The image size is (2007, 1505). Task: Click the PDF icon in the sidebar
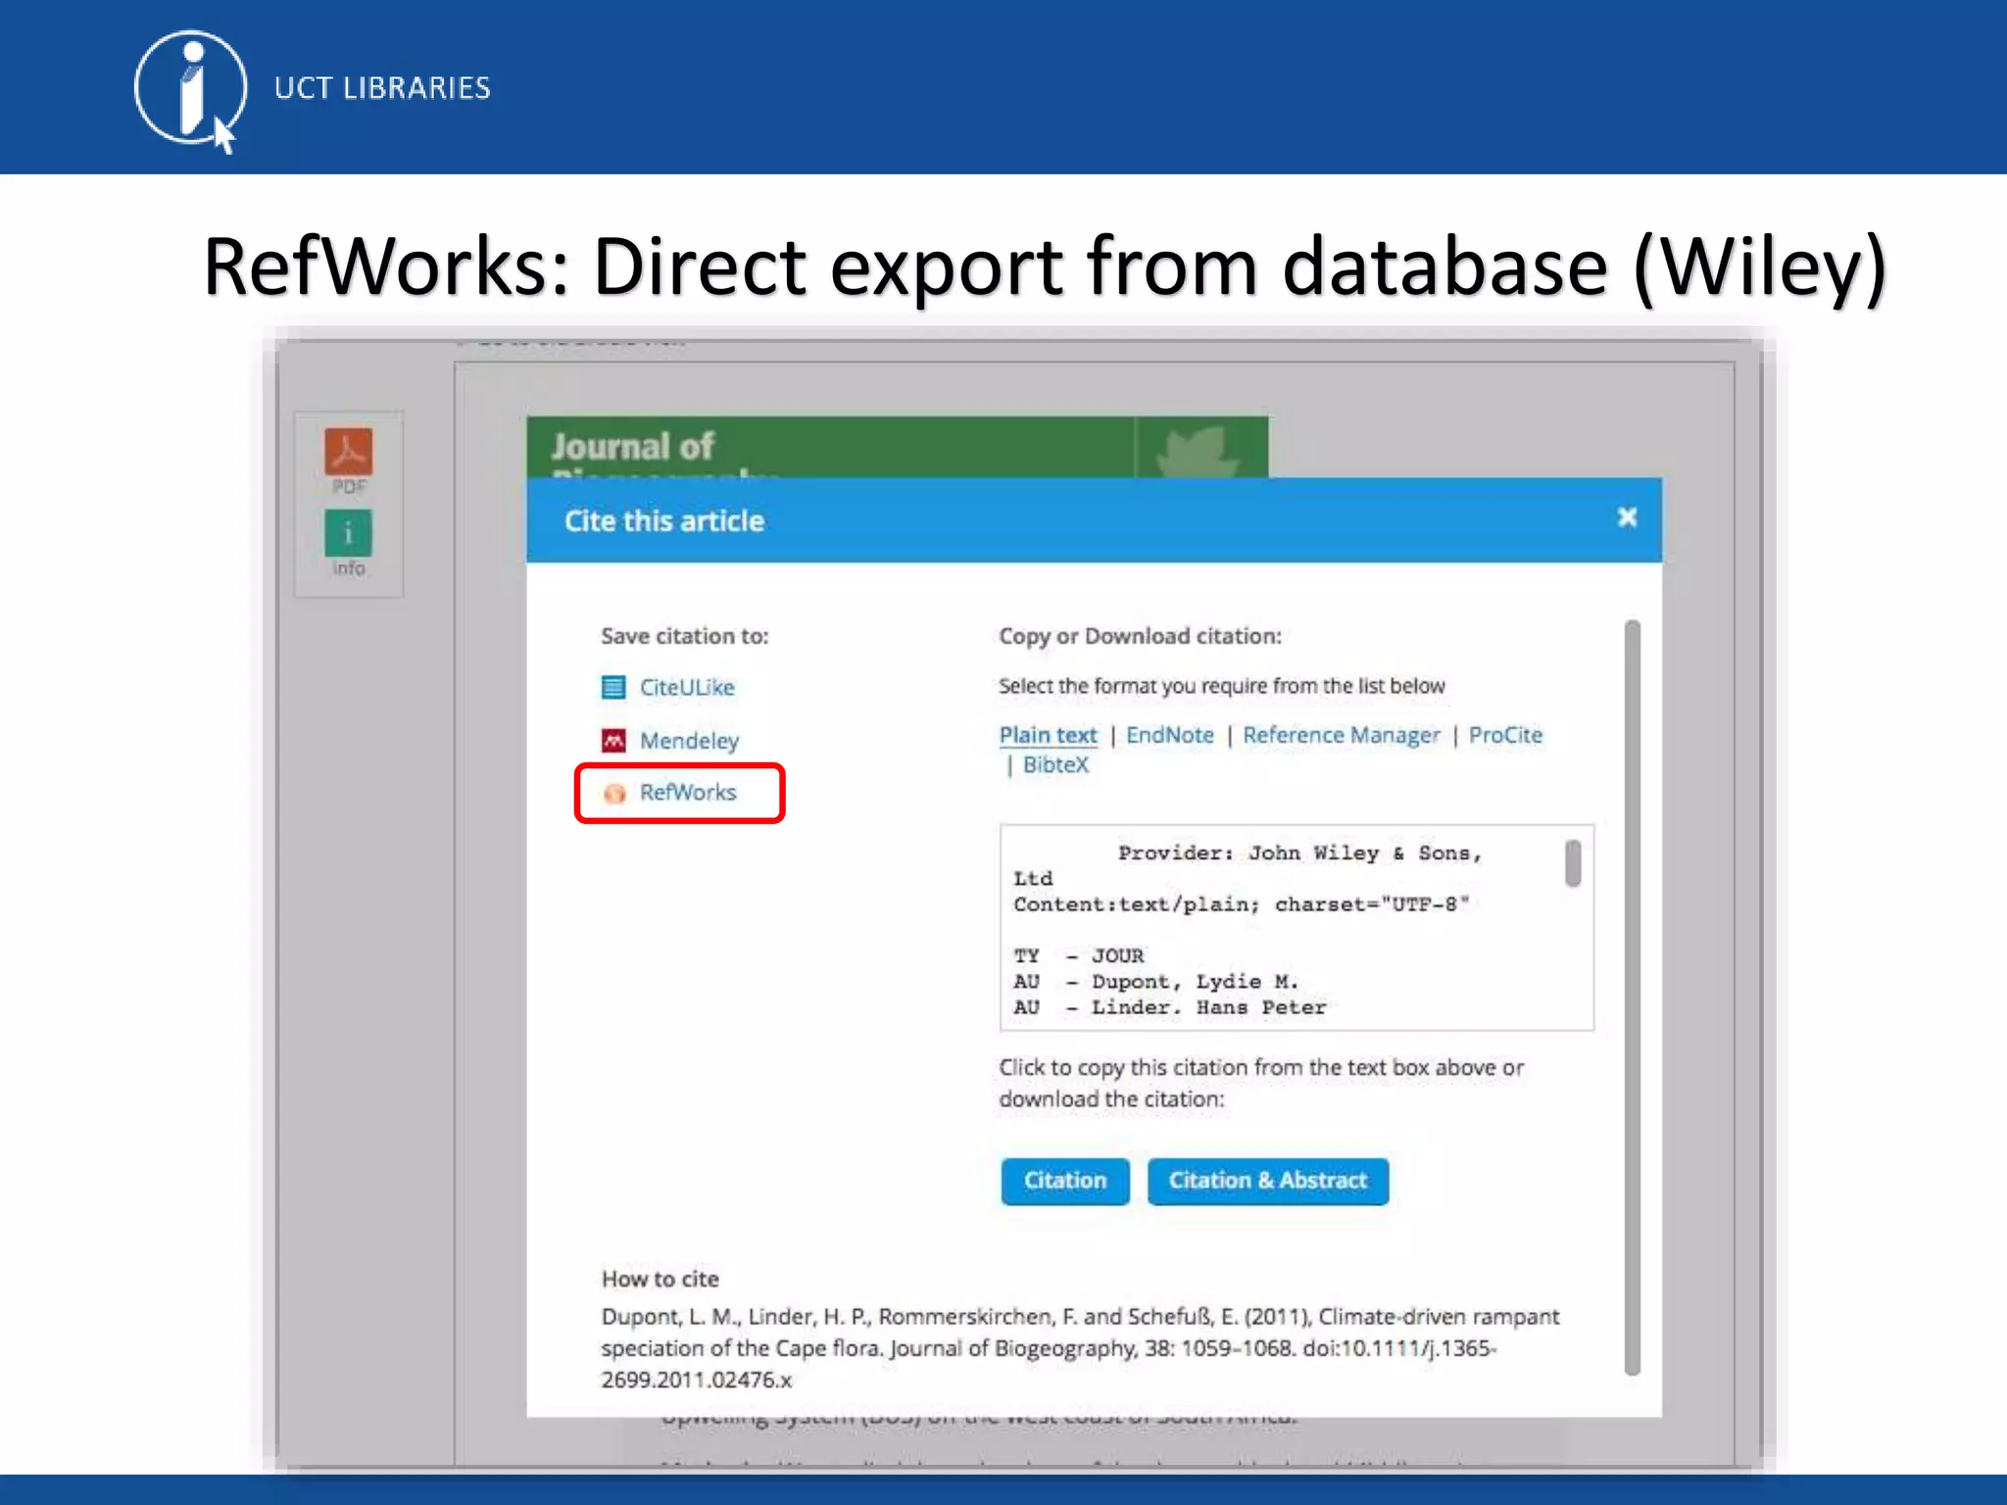pyautogui.click(x=349, y=452)
